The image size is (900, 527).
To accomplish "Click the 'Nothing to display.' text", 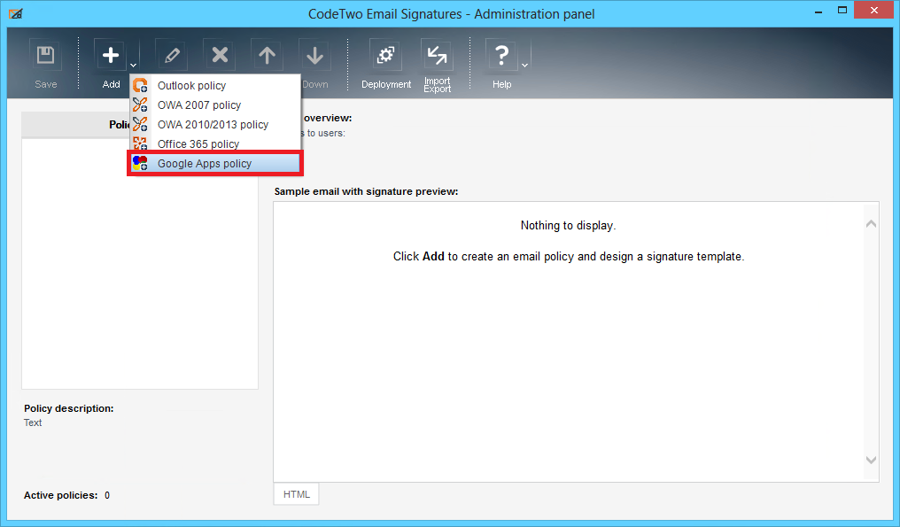I will pyautogui.click(x=568, y=226).
